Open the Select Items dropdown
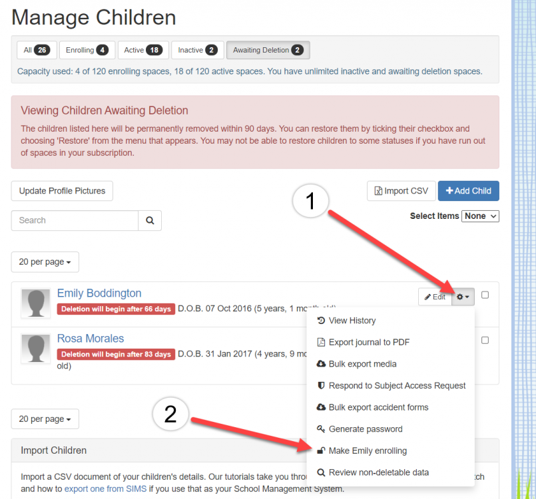This screenshot has width=536, height=499. [x=480, y=216]
